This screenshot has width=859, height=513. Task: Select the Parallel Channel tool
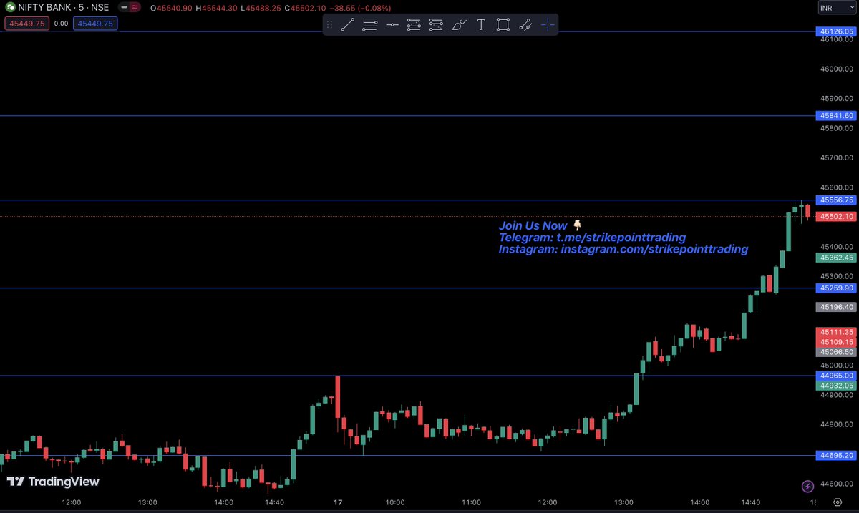click(525, 24)
